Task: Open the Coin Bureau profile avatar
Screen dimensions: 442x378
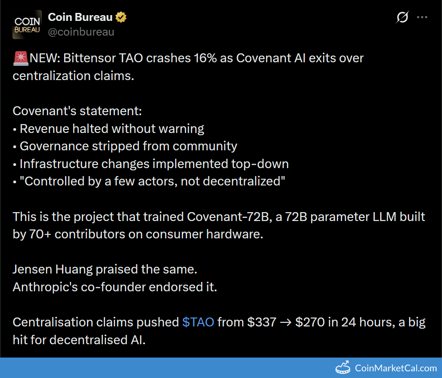Action: tap(27, 24)
